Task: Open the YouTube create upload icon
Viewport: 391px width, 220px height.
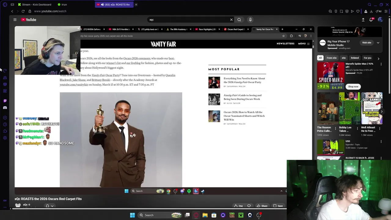Action: pos(363,20)
